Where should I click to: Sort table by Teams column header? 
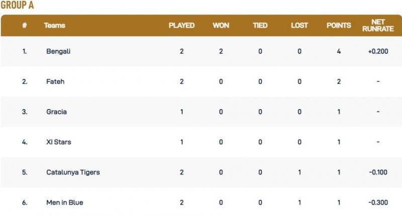[x=55, y=26]
